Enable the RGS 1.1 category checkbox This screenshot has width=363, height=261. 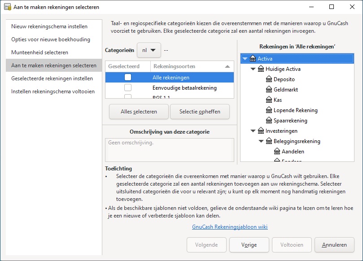pos(128,96)
